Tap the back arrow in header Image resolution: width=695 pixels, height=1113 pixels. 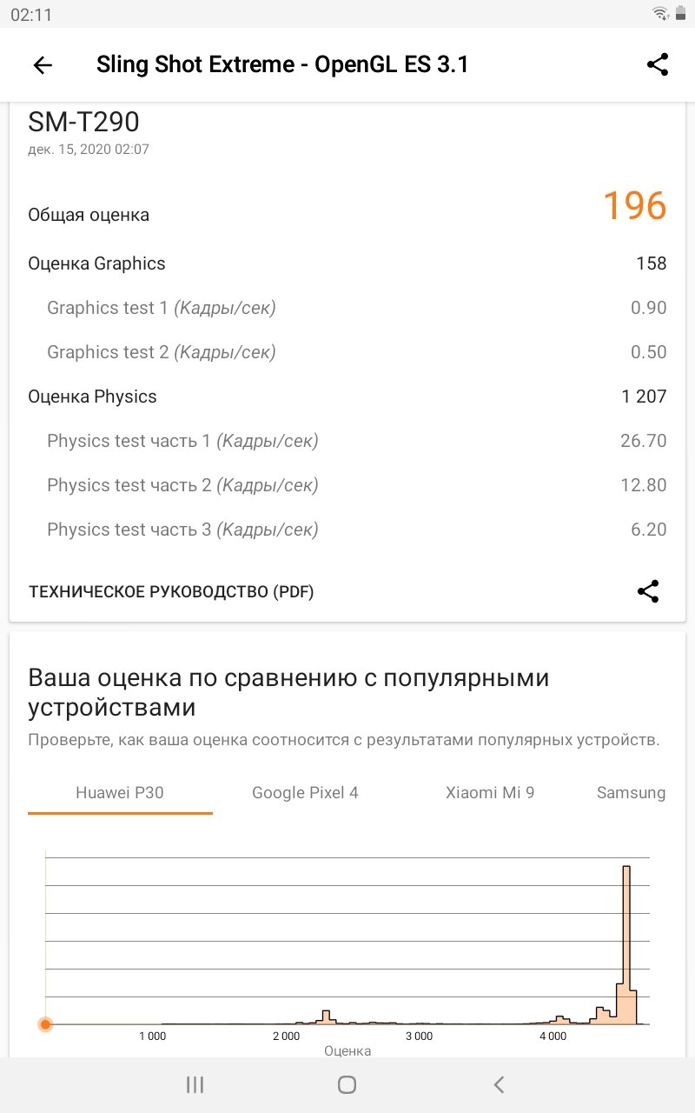(x=43, y=65)
